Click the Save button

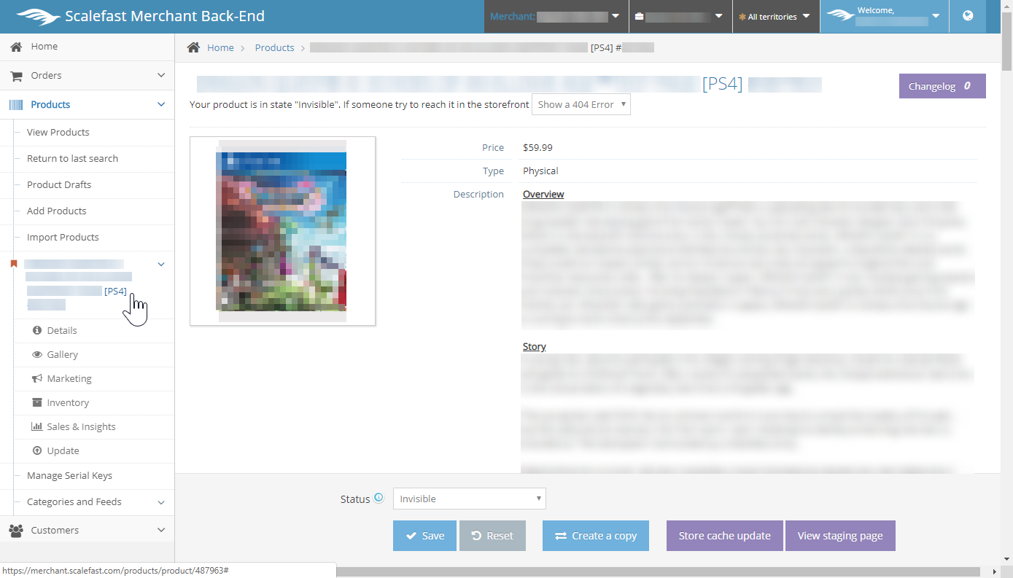424,536
